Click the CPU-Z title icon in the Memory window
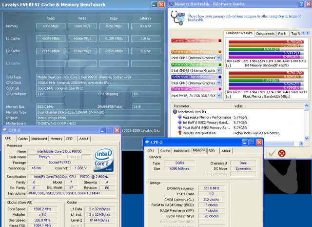Screen dimensions: 312x227 pyautogui.click(x=147, y=142)
